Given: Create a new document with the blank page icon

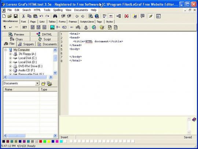Looking at the screenshot, I should (x=4, y=16).
